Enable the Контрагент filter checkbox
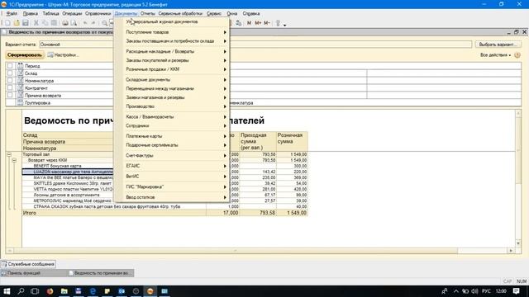 tap(10, 88)
